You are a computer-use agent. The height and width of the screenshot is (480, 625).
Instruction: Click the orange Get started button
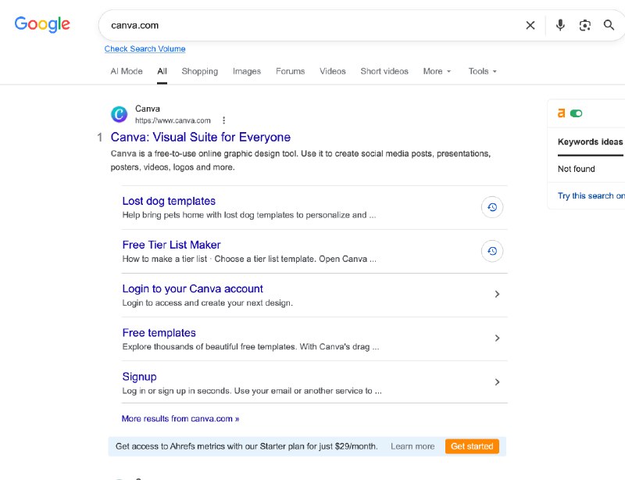pos(472,446)
